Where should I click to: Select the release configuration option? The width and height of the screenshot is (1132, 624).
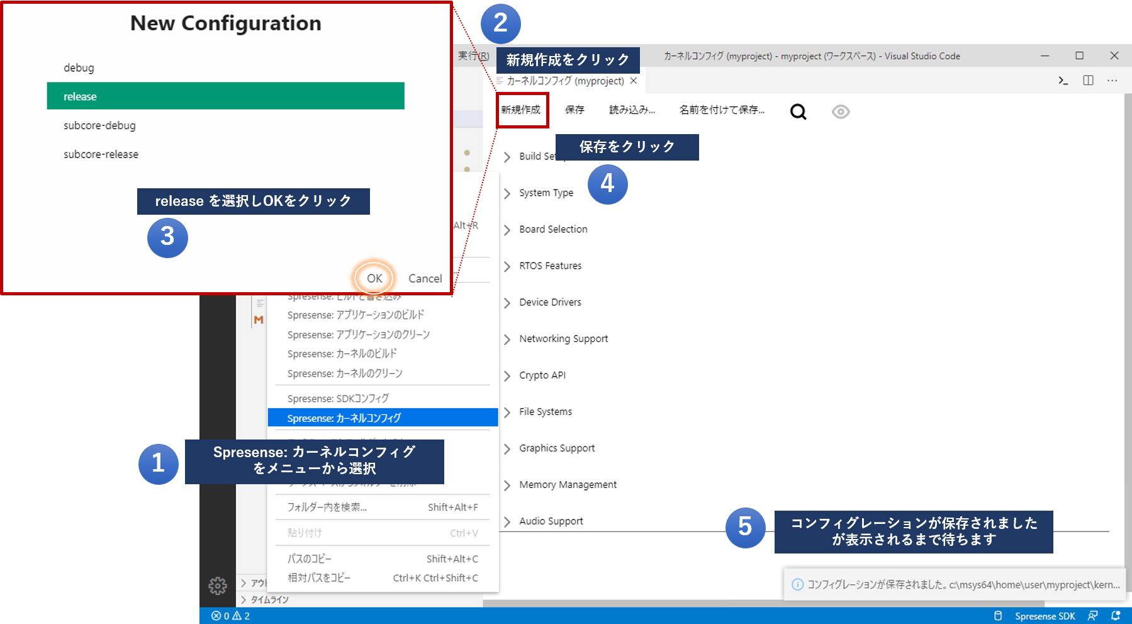pyautogui.click(x=225, y=96)
